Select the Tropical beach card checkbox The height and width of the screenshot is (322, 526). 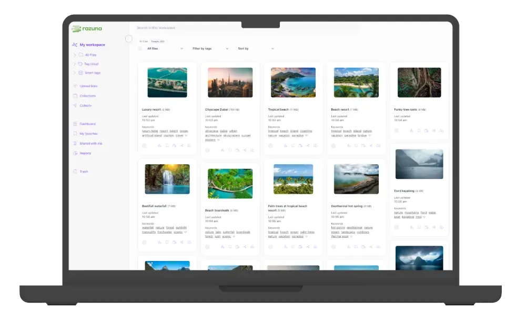(x=270, y=146)
